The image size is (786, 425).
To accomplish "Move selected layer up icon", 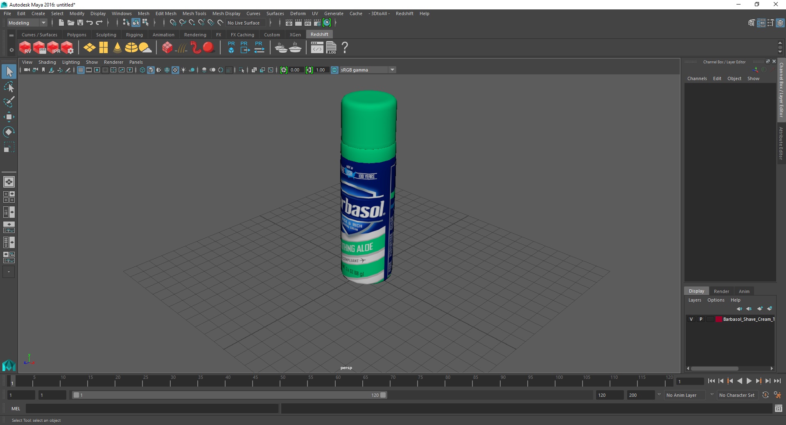I will click(x=739, y=309).
